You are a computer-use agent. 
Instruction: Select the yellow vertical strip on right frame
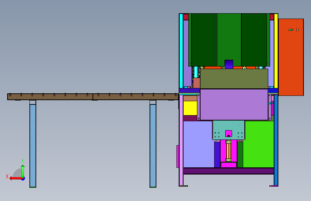tap(276, 51)
